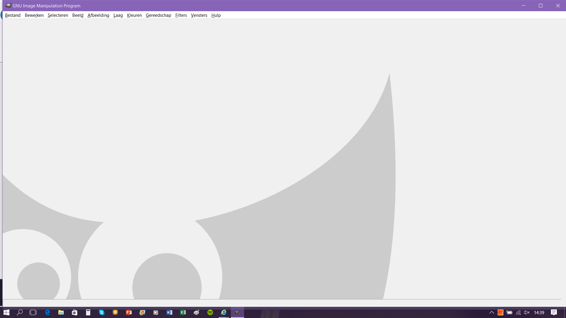
Task: Launch Word from the taskbar
Action: [x=170, y=312]
